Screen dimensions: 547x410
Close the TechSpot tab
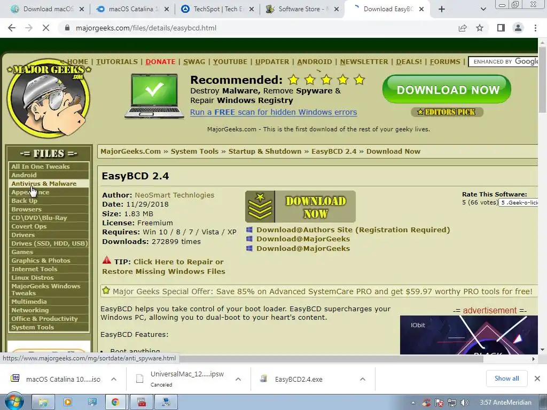pos(252,9)
